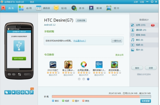
Task: Open the 2012大逃亡 app icon
Action: tap(53, 65)
